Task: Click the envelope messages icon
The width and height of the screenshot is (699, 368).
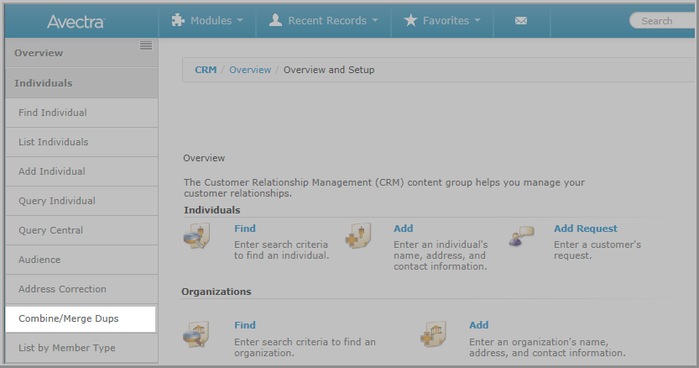Action: click(521, 20)
